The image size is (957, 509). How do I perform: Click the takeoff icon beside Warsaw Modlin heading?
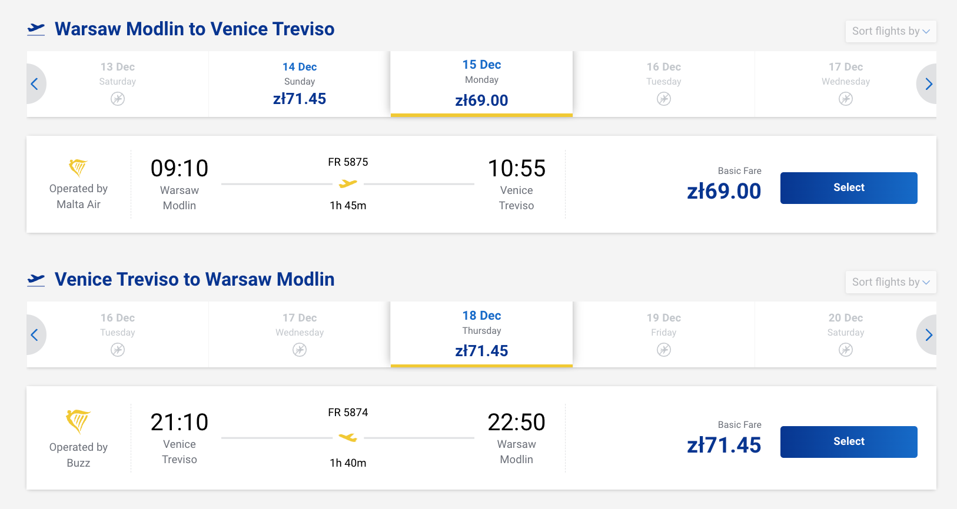(36, 29)
